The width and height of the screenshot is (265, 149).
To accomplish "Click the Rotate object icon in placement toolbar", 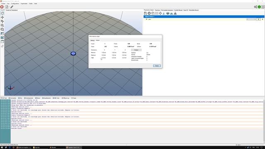I will pos(168,13).
